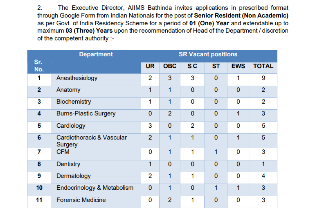Click CFM ST value 1

pyautogui.click(x=216, y=152)
